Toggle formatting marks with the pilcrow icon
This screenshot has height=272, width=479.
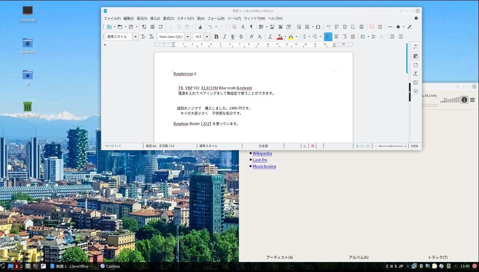pos(251,27)
